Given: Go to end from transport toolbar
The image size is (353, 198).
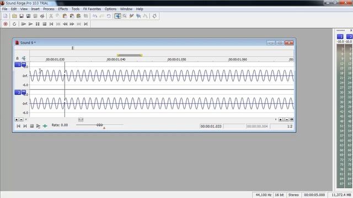Looking at the screenshot, I should point(85,24).
